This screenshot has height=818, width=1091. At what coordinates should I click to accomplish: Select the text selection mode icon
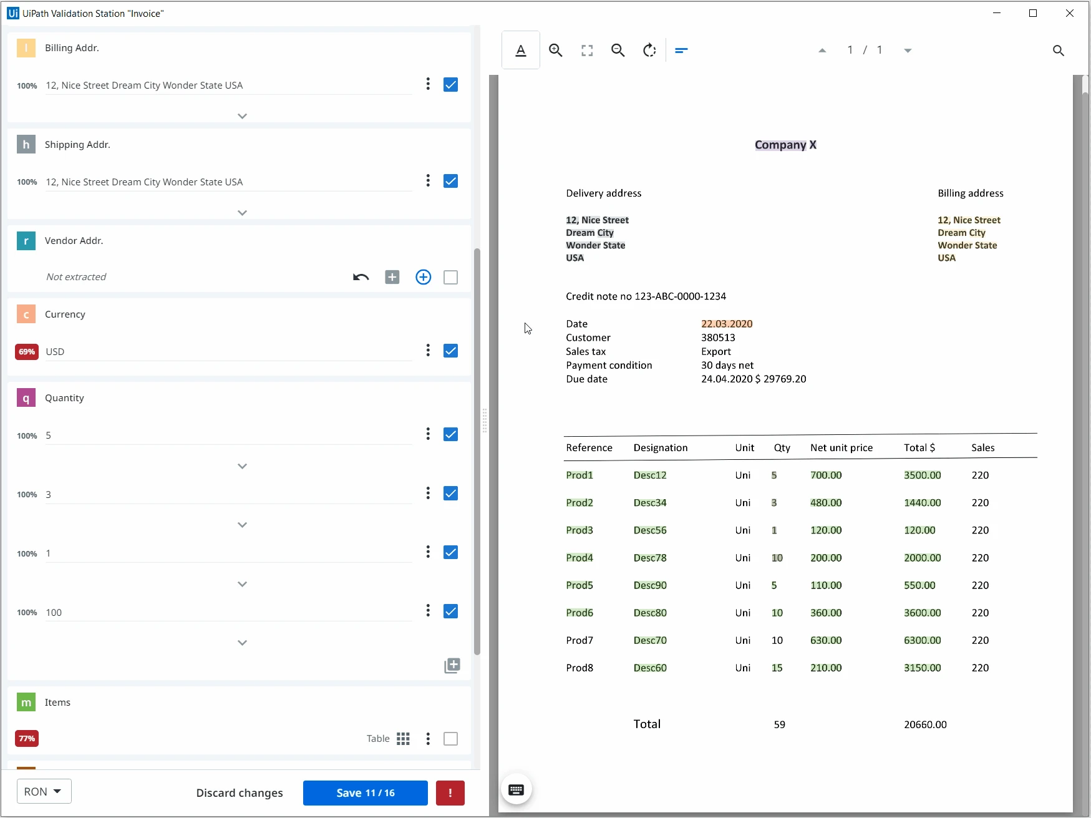(521, 51)
